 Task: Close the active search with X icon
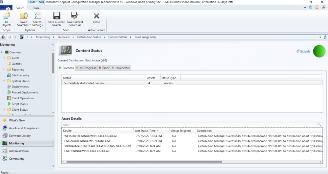coord(96,18)
